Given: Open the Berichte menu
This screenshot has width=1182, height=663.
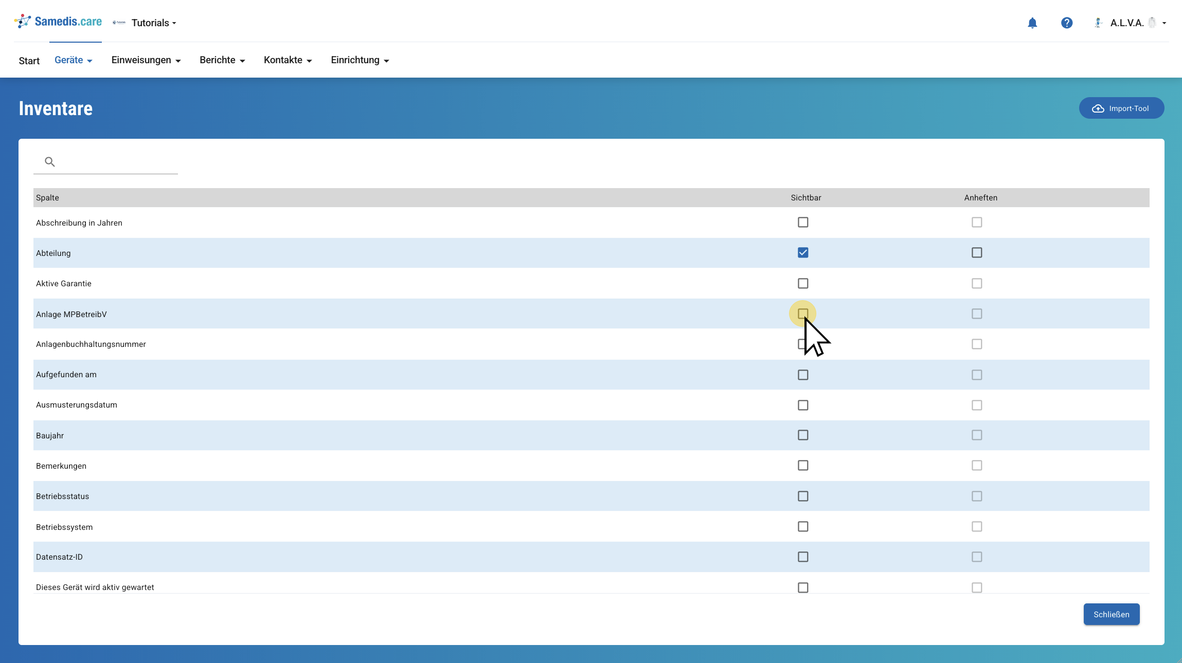Looking at the screenshot, I should (222, 60).
